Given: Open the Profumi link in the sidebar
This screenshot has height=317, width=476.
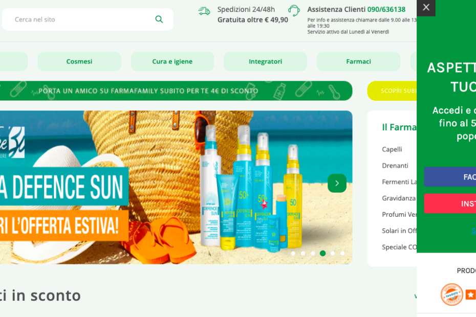Looking at the screenshot, I should tap(399, 214).
